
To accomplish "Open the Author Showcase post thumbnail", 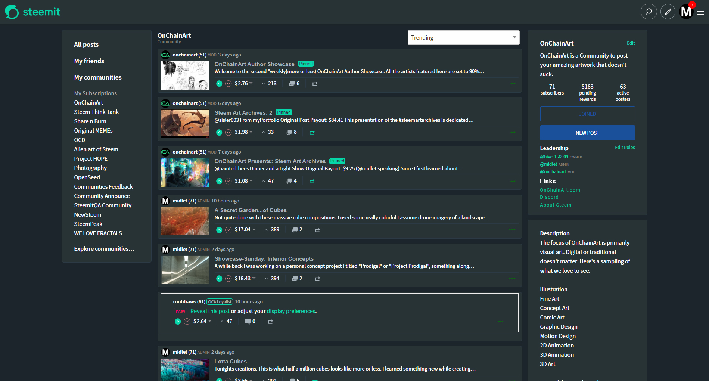I will click(x=185, y=75).
